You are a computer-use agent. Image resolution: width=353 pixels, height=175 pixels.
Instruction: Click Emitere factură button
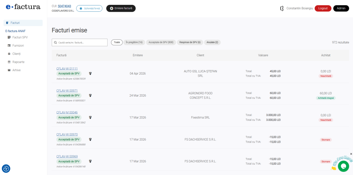121,8
